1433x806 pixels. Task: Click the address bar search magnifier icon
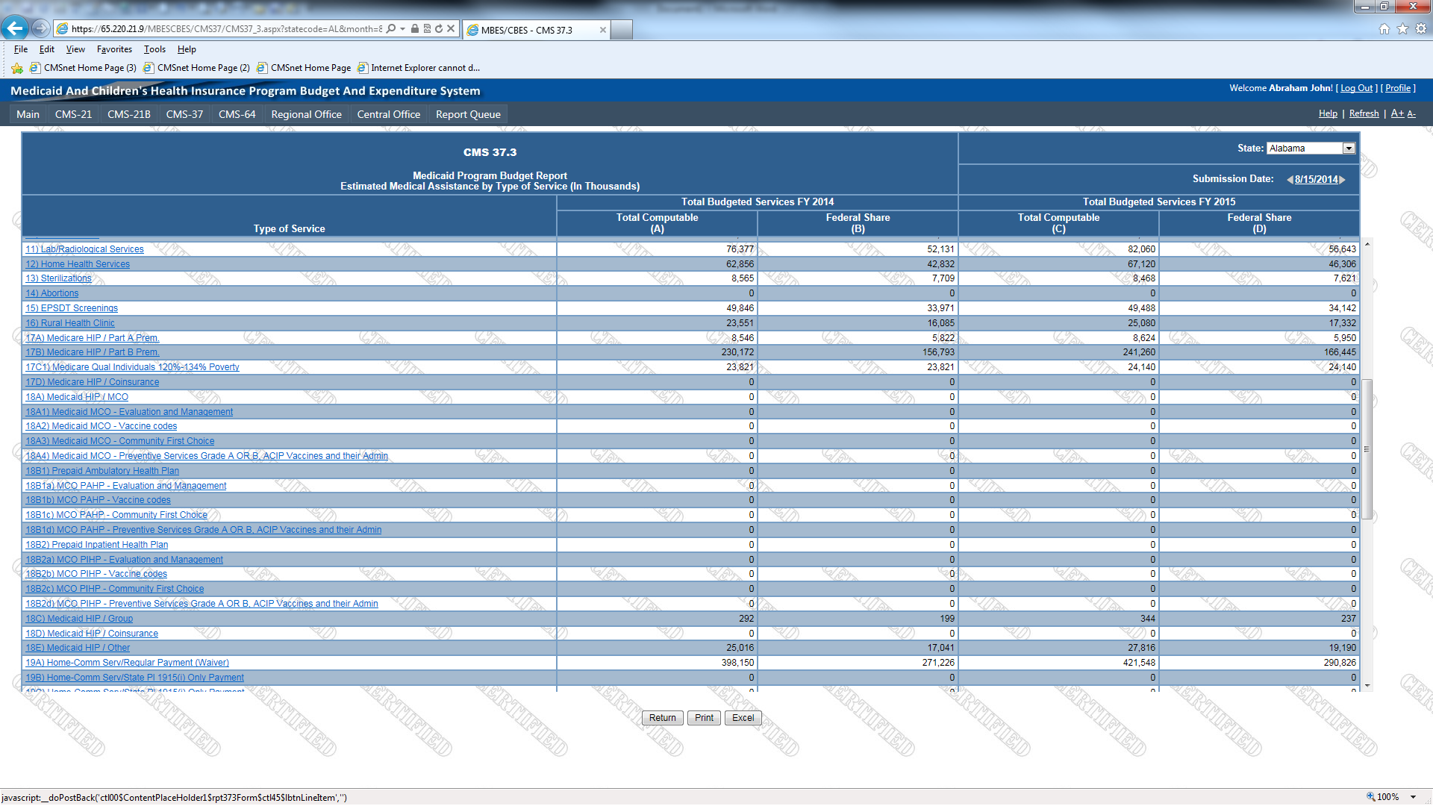click(391, 29)
